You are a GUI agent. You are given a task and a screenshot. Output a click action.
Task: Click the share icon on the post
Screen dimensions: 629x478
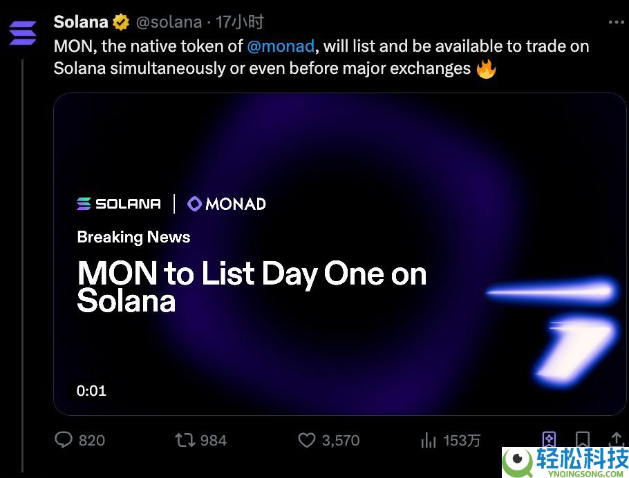pyautogui.click(x=617, y=440)
